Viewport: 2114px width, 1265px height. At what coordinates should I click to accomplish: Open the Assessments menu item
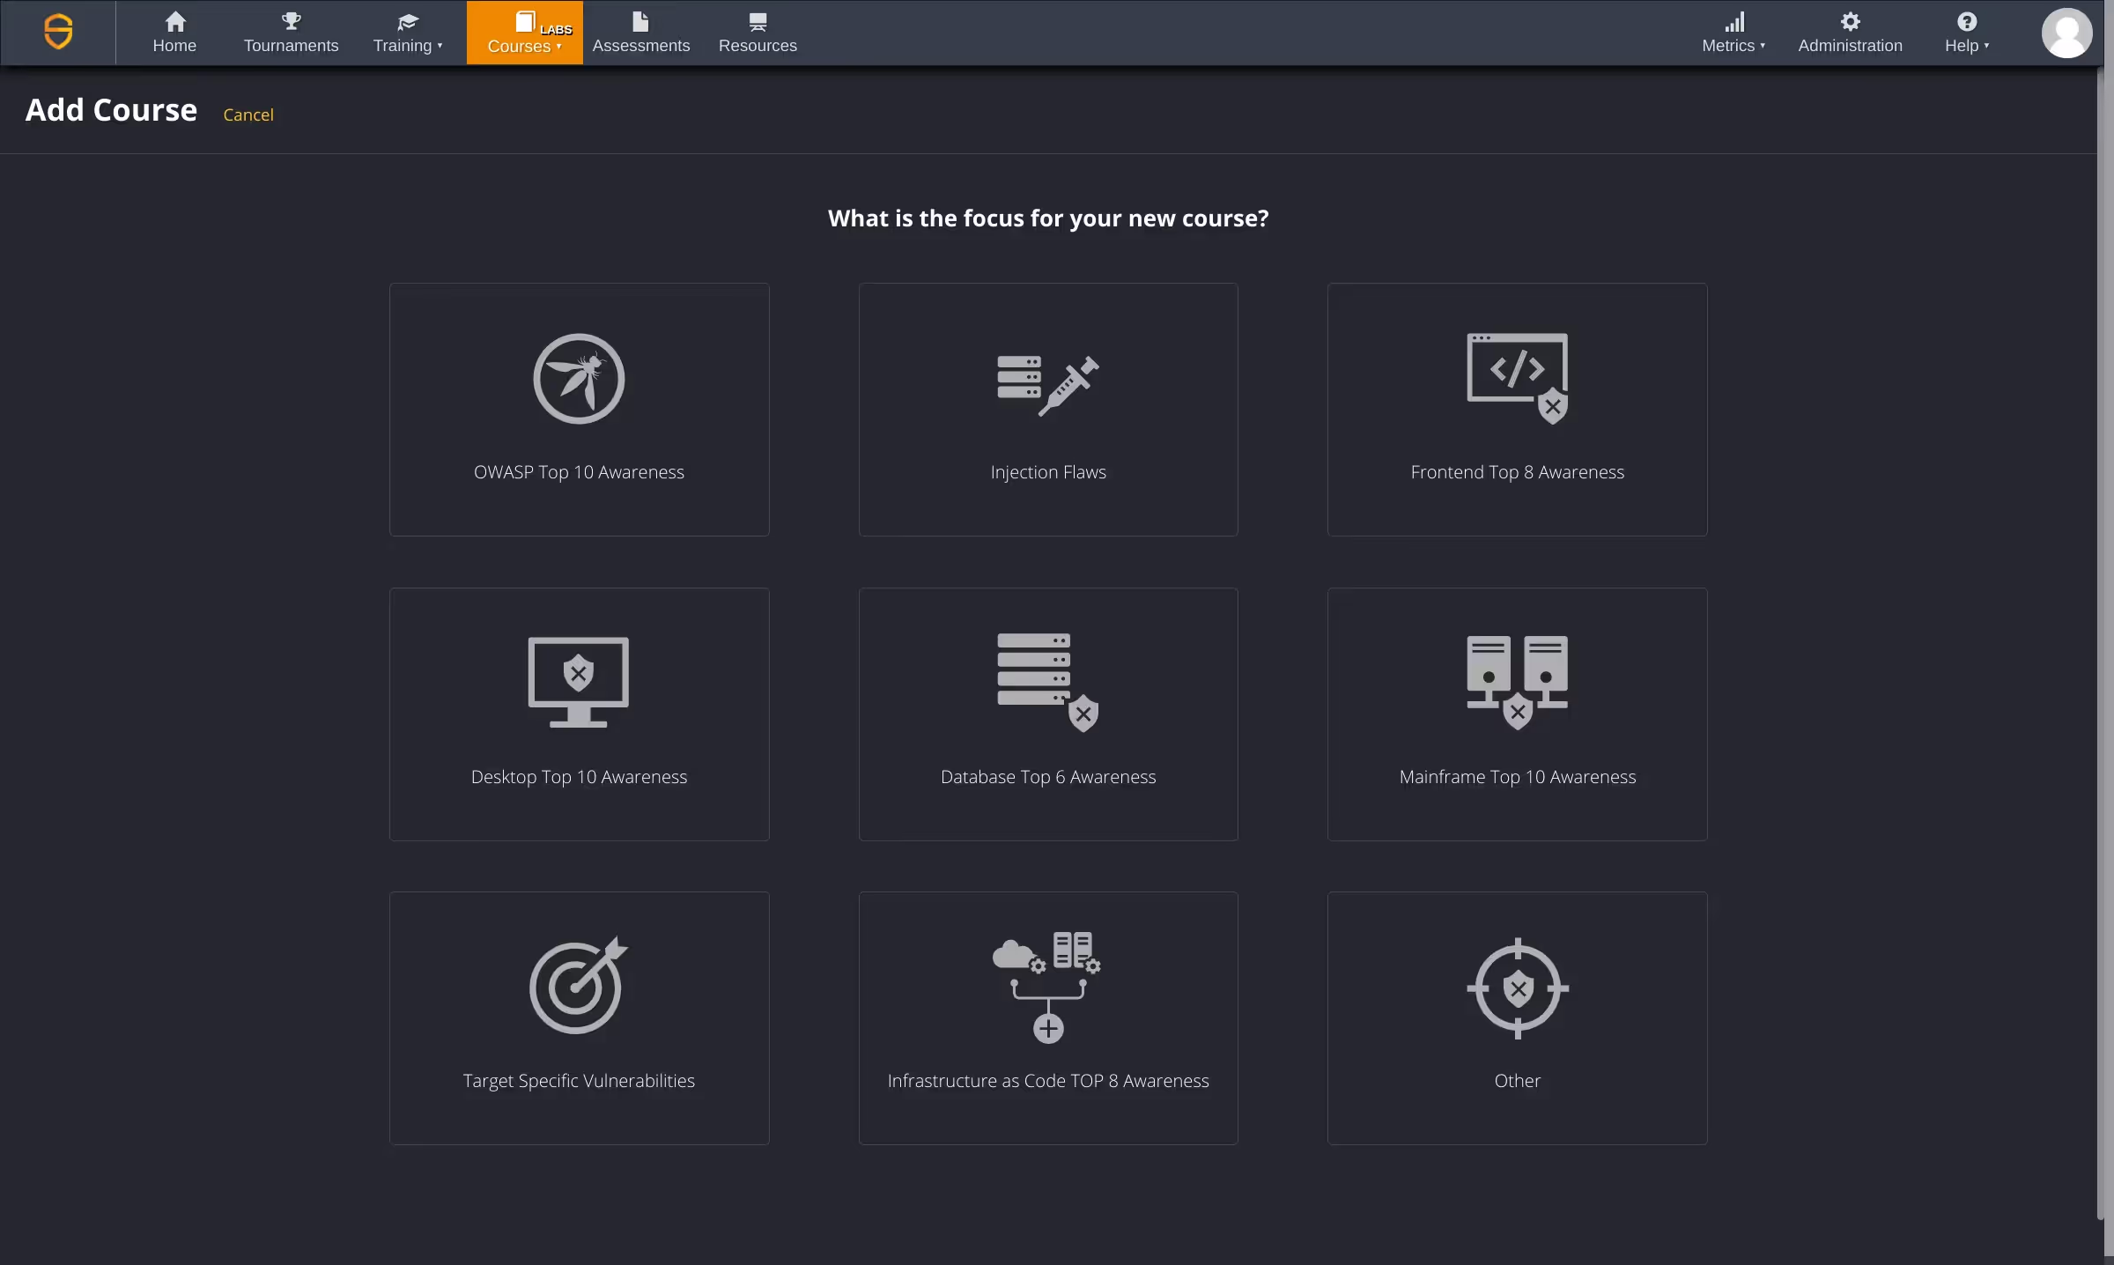click(x=640, y=33)
